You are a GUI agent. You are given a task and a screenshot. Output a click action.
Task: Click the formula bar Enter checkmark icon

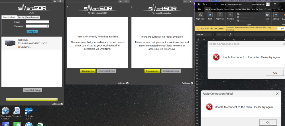pyautogui.click(x=225, y=35)
